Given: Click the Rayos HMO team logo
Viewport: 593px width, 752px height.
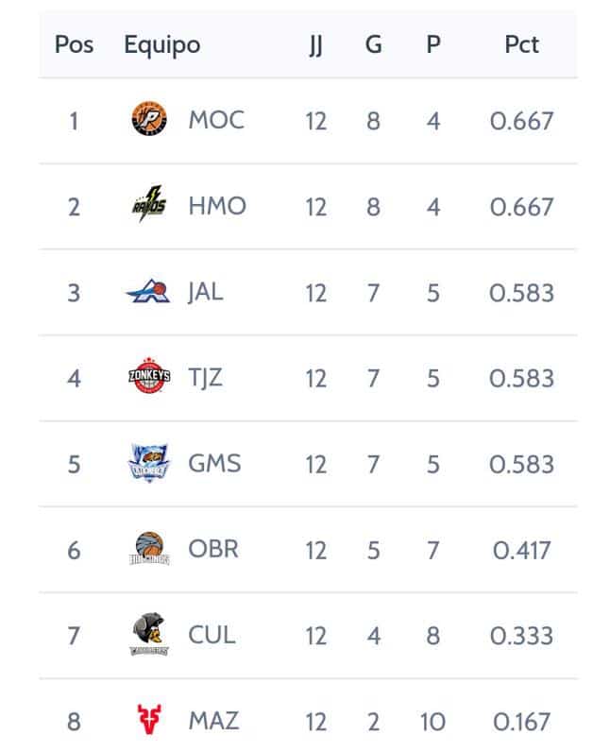Looking at the screenshot, I should 149,205.
